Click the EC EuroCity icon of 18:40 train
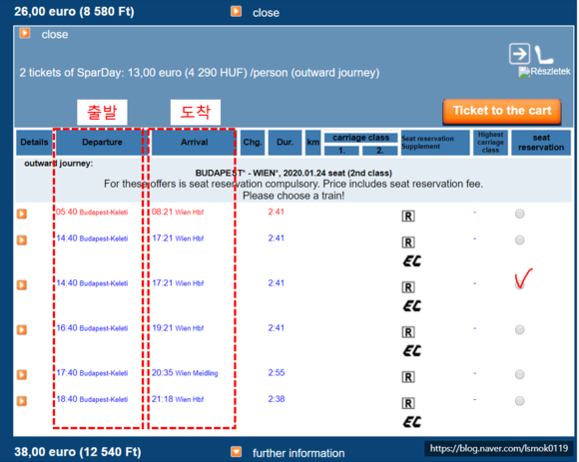 (x=412, y=421)
